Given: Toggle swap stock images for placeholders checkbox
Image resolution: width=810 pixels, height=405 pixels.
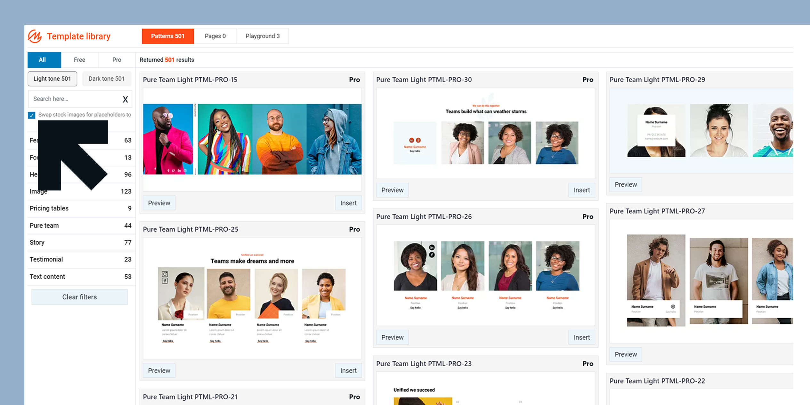Looking at the screenshot, I should pyautogui.click(x=31, y=115).
